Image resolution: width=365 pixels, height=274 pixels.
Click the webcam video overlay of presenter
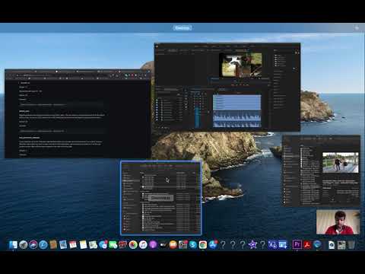pyautogui.click(x=338, y=222)
